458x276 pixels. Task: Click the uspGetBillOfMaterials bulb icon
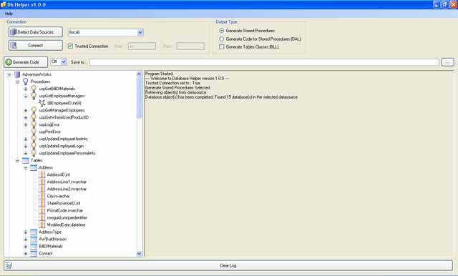(x=34, y=89)
